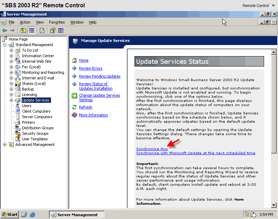Image resolution: width=278 pixels, height=219 pixels.
Task: Click the Back arrow toolbar icon
Action: (5, 30)
